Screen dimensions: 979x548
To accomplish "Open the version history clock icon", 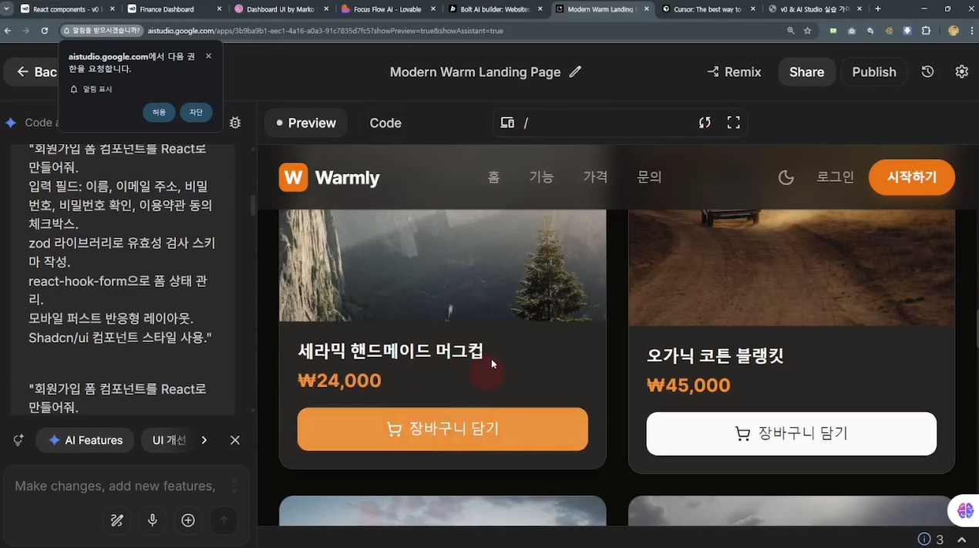I will click(927, 72).
